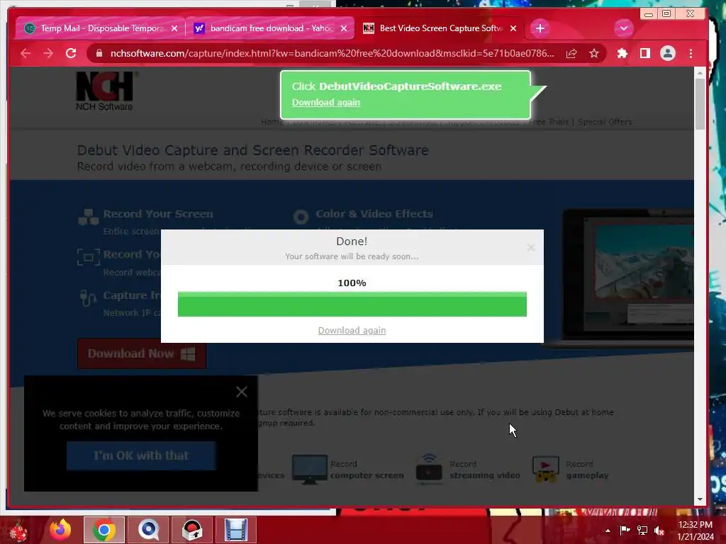Close the bandicam Yahoo search tab
The width and height of the screenshot is (726, 544).
[344, 28]
